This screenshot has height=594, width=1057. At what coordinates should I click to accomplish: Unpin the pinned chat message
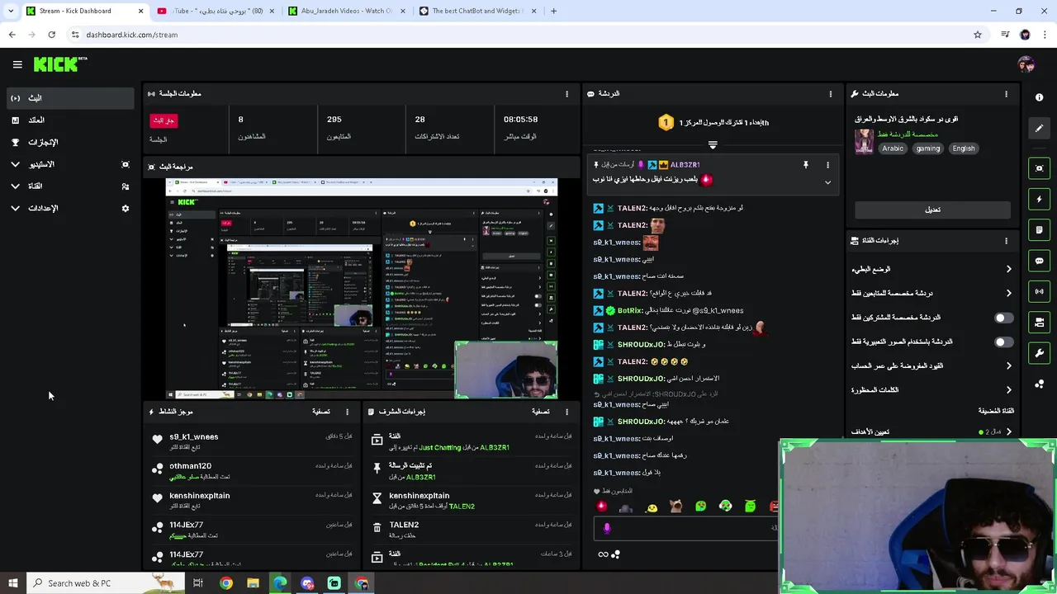pyautogui.click(x=805, y=165)
